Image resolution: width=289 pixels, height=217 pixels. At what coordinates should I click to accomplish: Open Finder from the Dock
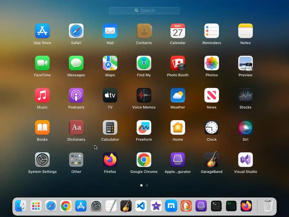(21, 206)
